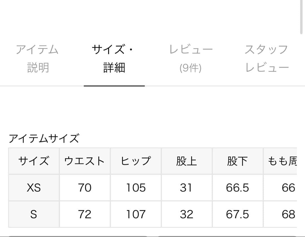The width and height of the screenshot is (305, 237).
Task: Select the ヒップ column header
Action: click(136, 161)
